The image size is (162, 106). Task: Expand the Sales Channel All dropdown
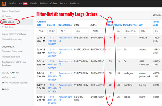(x=65, y=31)
